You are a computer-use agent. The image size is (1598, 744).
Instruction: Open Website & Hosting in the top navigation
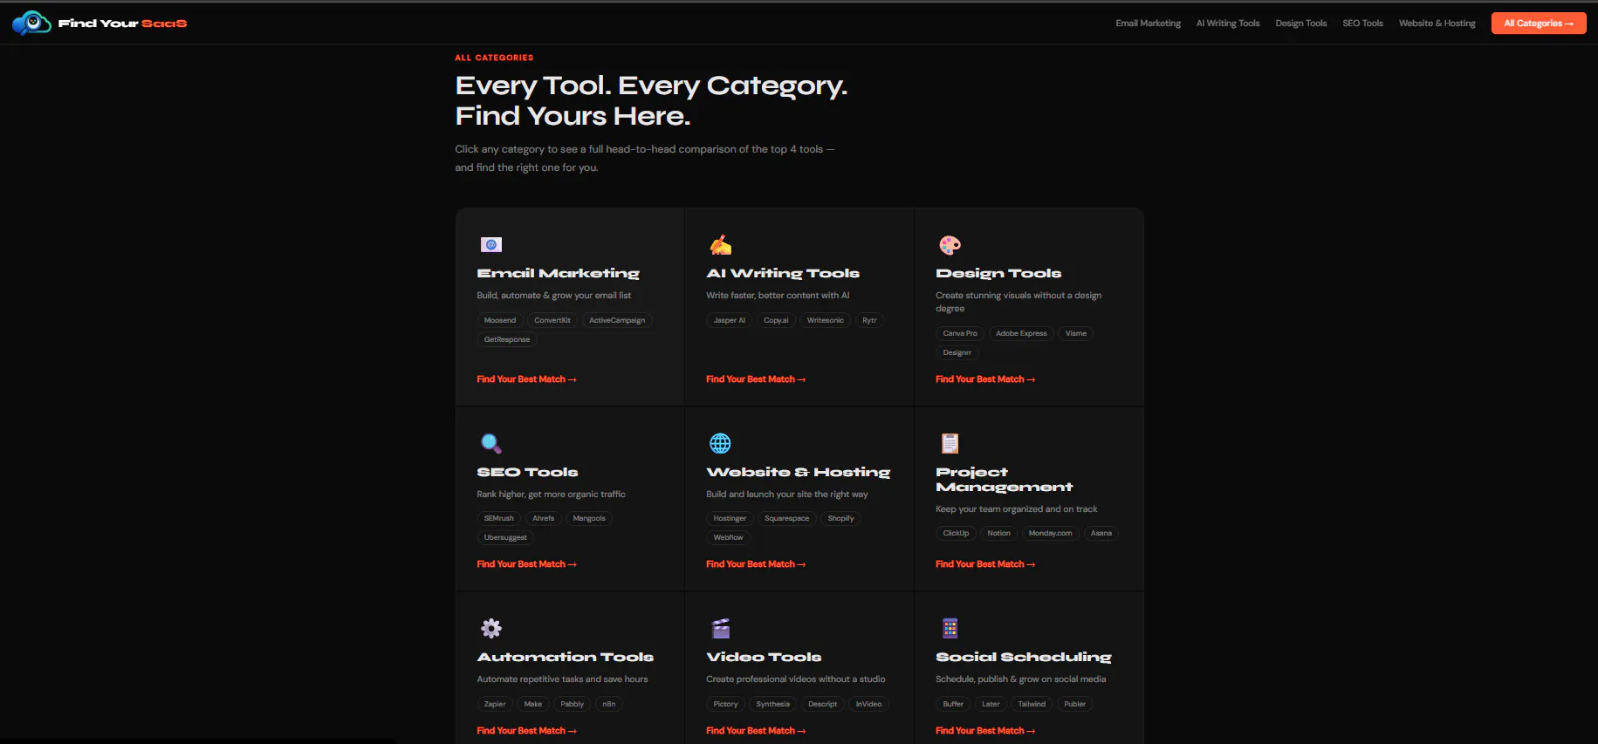coord(1437,24)
